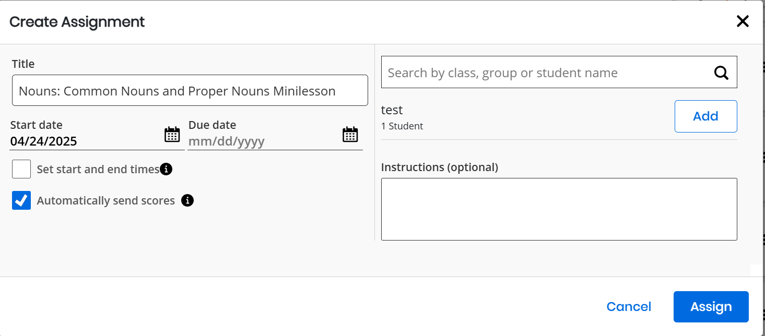Open the Due date calendar picker icon
The height and width of the screenshot is (336, 765).
(x=350, y=135)
